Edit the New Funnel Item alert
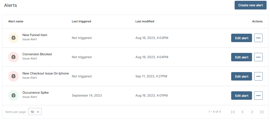The height and width of the screenshot is (120, 270). point(241,38)
